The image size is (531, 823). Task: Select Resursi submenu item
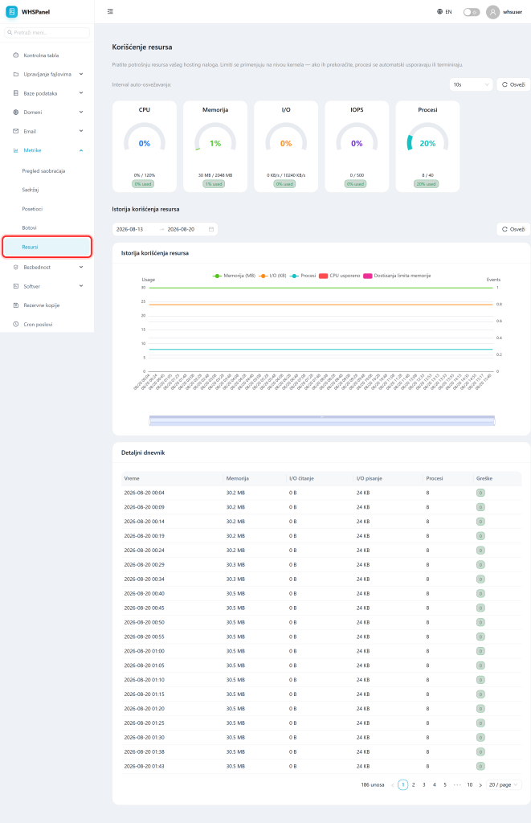click(47, 247)
